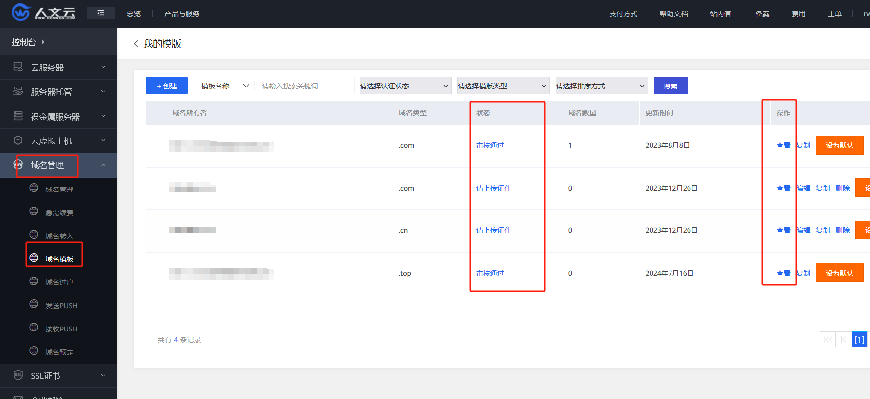This screenshot has width=870, height=399.
Task: Go to previous page pagination icon
Action: coord(844,340)
